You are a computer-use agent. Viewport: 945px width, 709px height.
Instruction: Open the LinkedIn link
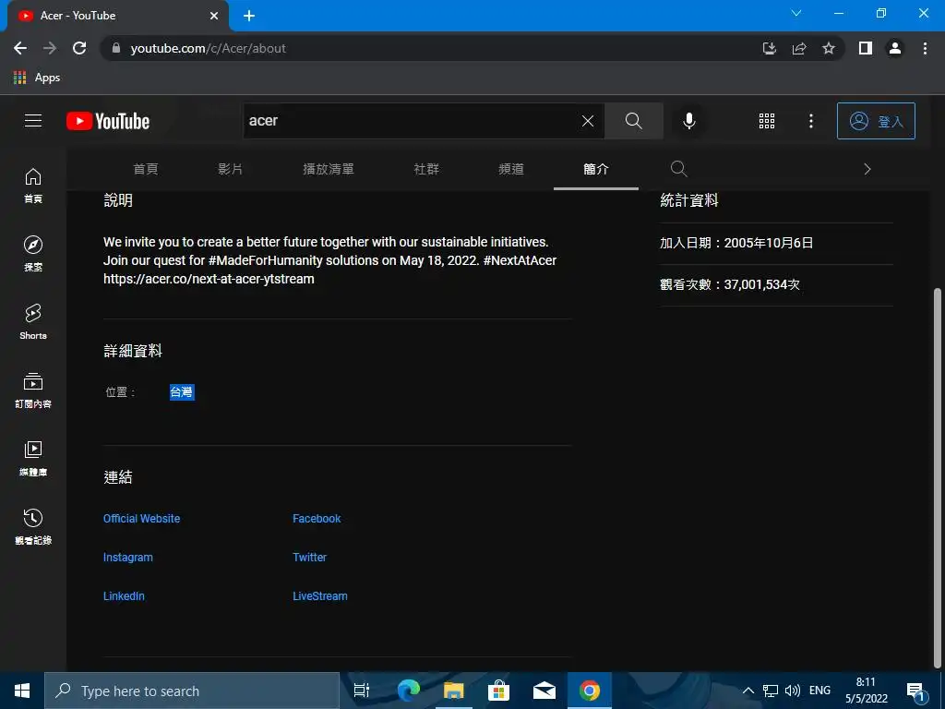[x=124, y=595]
